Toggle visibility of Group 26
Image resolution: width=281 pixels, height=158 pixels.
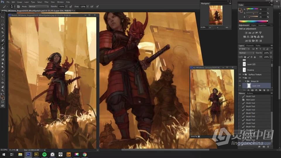coord(240,81)
